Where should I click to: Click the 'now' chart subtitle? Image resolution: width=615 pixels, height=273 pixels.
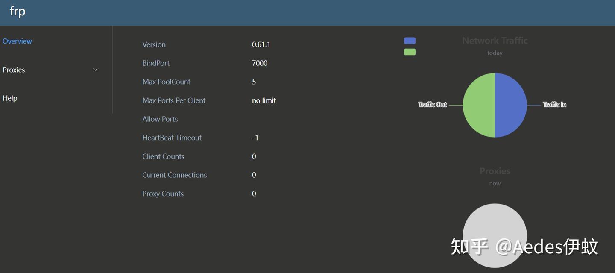coord(495,183)
